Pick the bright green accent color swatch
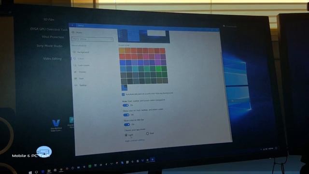This screenshot has height=174, width=309. click(x=158, y=69)
